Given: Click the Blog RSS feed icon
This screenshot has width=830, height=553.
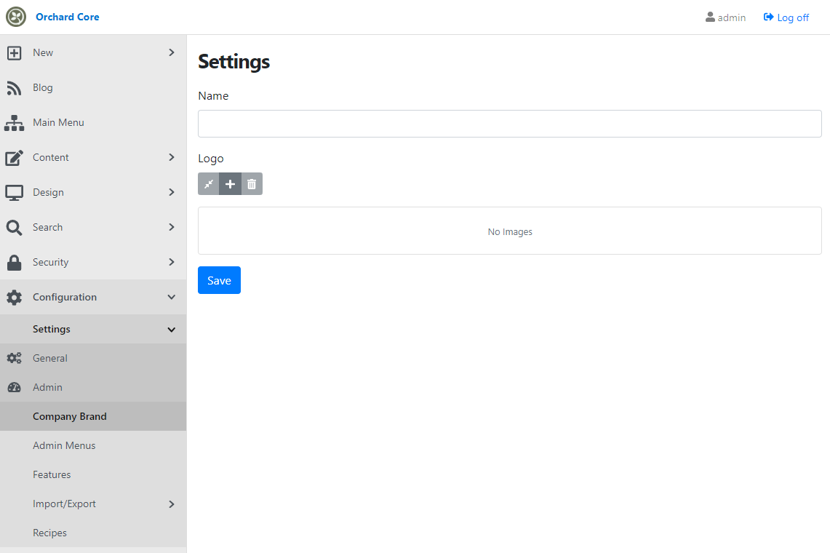Looking at the screenshot, I should point(15,88).
